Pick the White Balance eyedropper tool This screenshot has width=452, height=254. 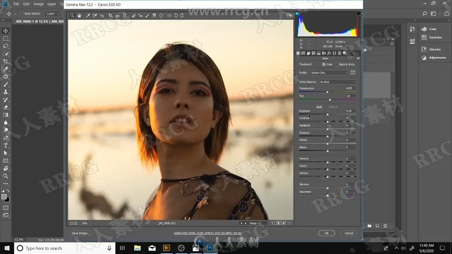88,16
